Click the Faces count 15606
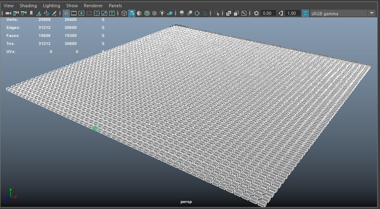Viewport: 380px width, 209px height. pyautogui.click(x=45, y=36)
